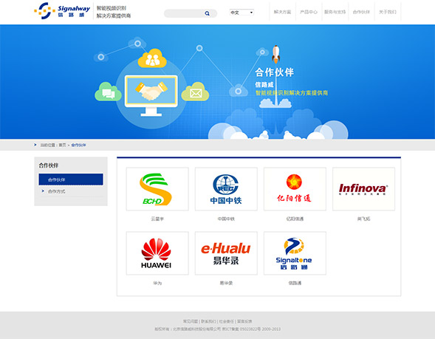Click the handshake monitor icon in banner
Viewport: 435px width, 339px height.
click(151, 95)
